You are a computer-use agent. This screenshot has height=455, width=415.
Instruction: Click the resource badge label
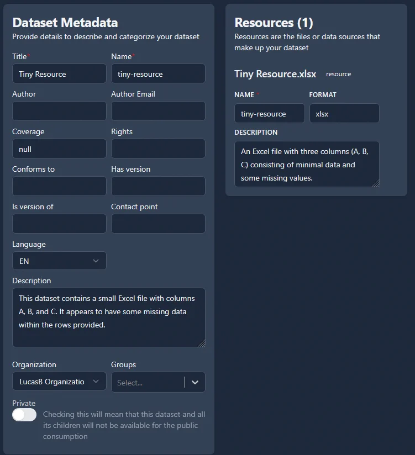tap(338, 73)
